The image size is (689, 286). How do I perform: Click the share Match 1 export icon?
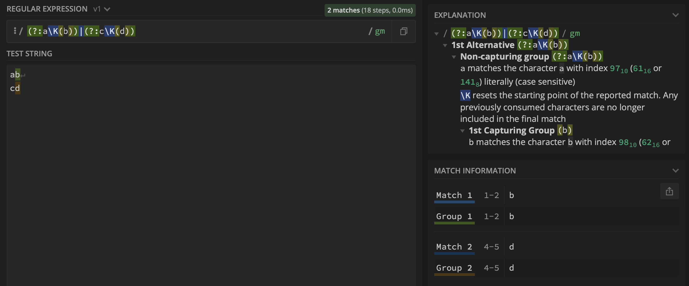click(670, 192)
